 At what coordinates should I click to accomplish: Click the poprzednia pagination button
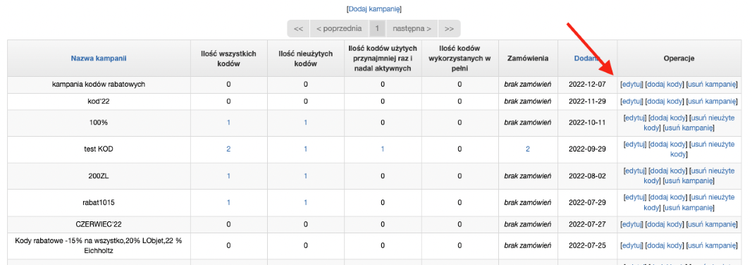339,29
